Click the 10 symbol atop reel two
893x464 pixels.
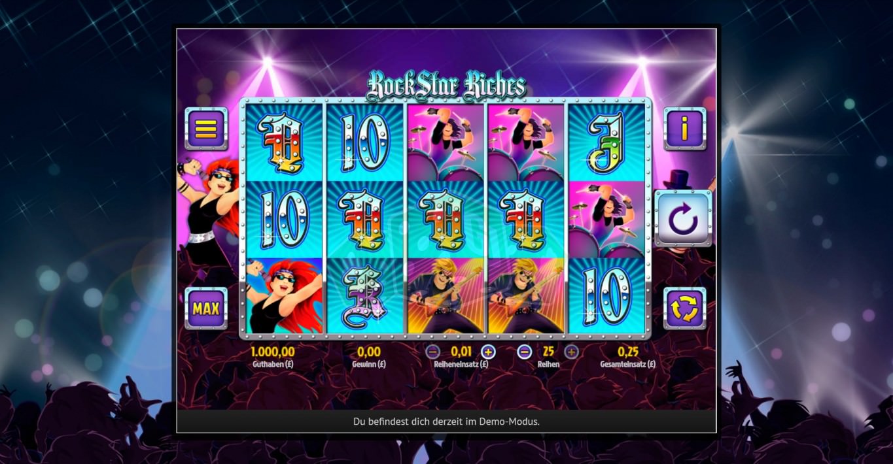365,142
